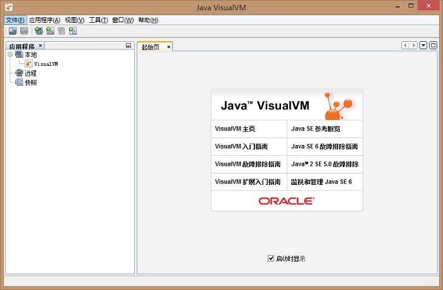This screenshot has width=443, height=290.
Task: Minimize the 应用程序 panel with its corner button
Action: click(128, 46)
